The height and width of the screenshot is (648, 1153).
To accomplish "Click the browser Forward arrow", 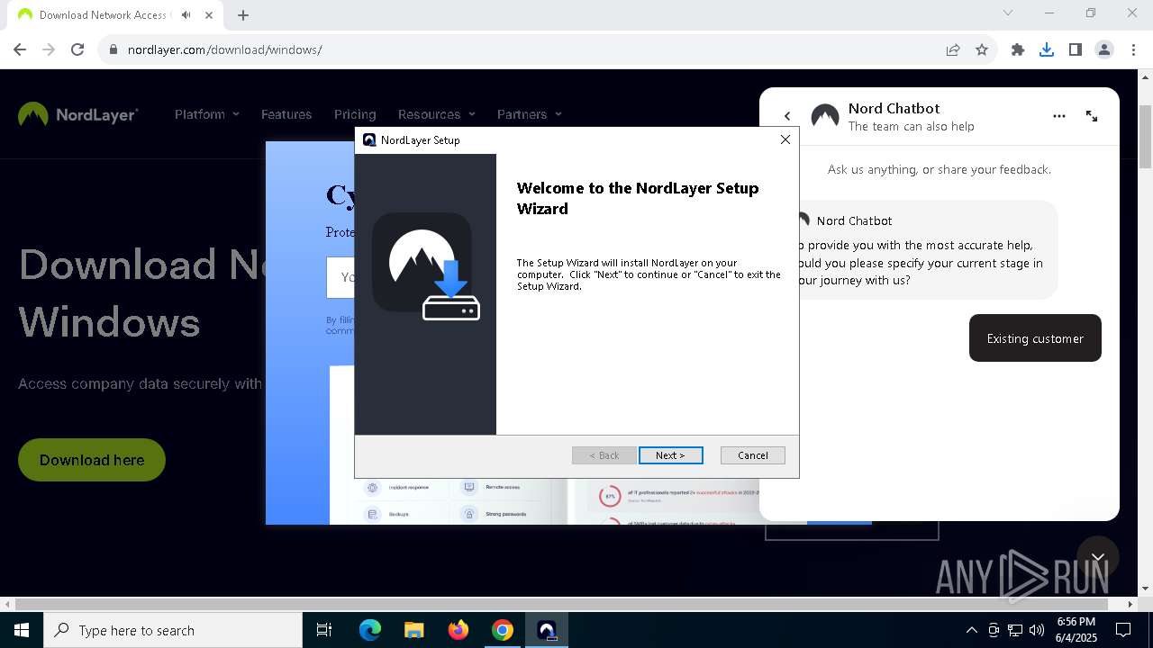I will pos(49,49).
